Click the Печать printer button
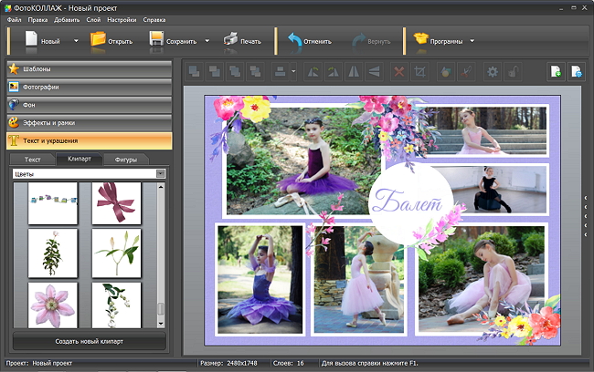Viewport: 594px width, 372px height. [x=242, y=41]
